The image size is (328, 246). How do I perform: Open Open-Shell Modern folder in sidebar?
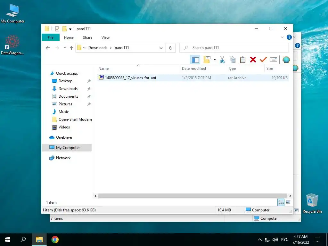tap(75, 119)
